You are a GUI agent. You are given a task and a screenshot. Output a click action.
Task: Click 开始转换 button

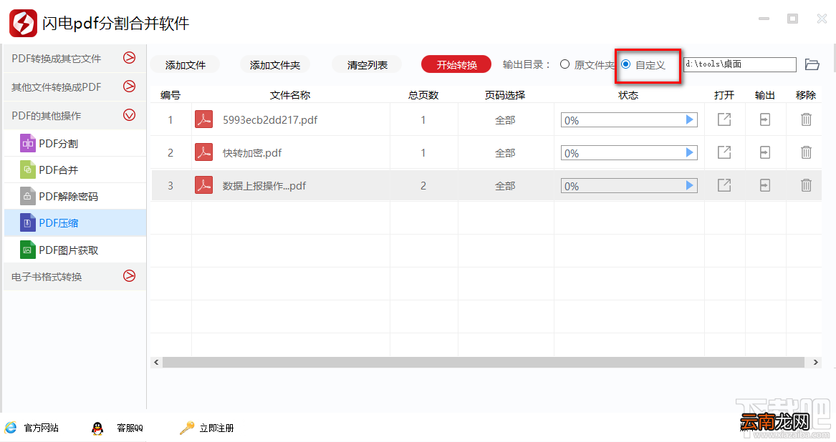(x=456, y=65)
